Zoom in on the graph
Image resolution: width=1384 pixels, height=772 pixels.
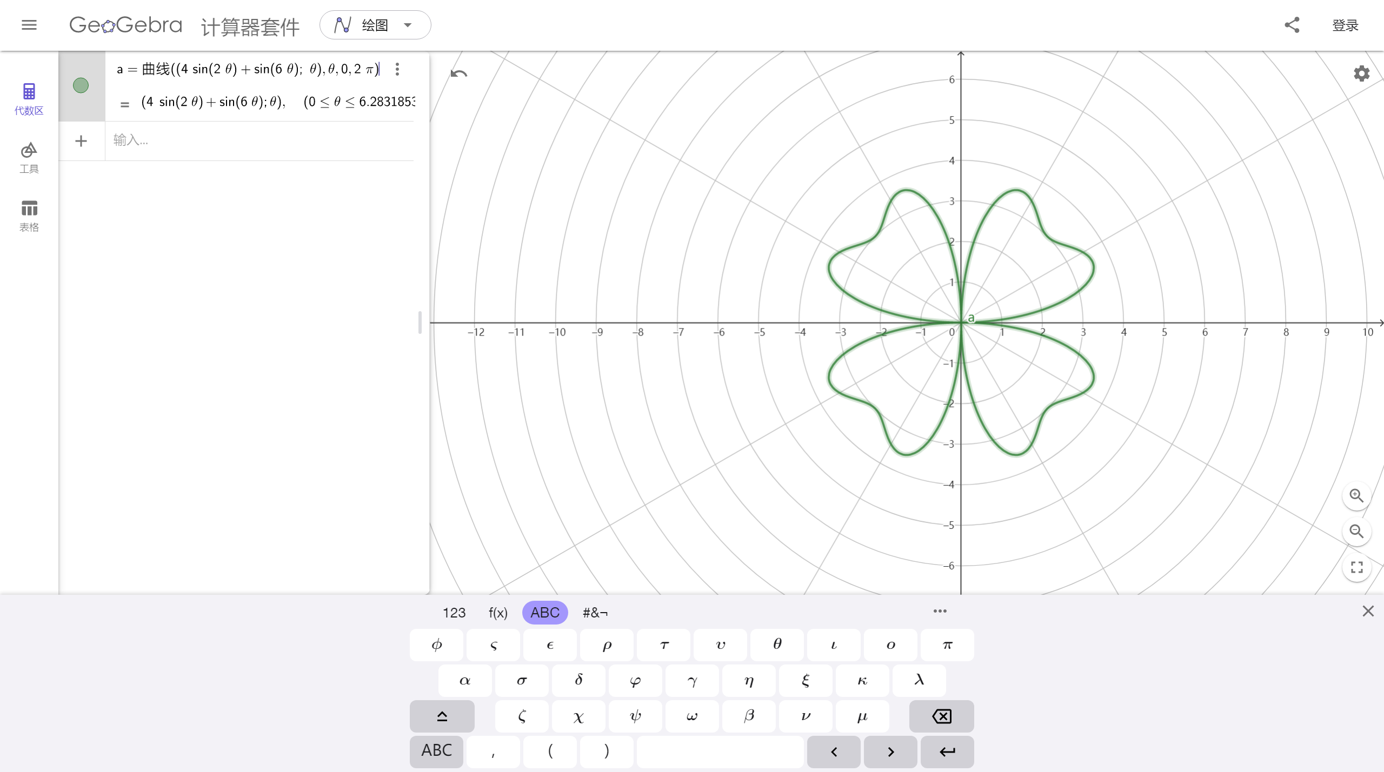(x=1356, y=495)
